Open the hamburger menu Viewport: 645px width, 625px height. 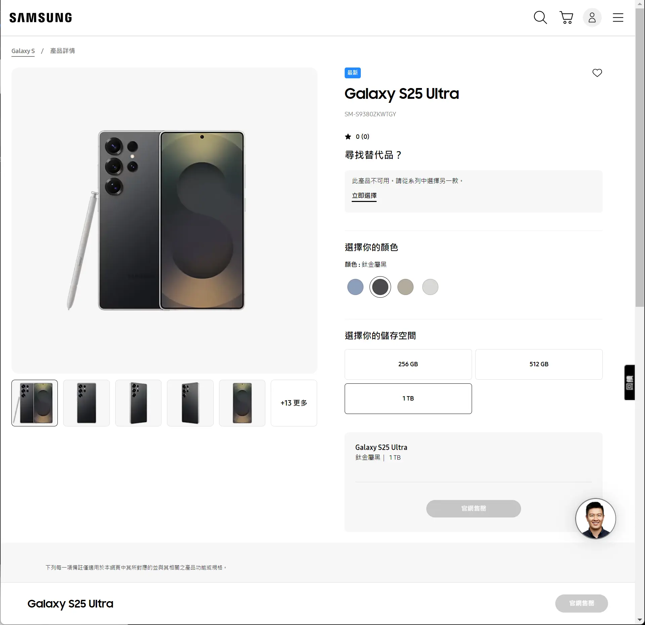pos(618,17)
